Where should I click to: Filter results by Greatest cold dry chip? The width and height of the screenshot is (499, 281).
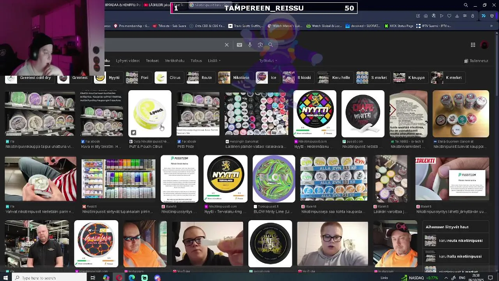tap(29, 78)
